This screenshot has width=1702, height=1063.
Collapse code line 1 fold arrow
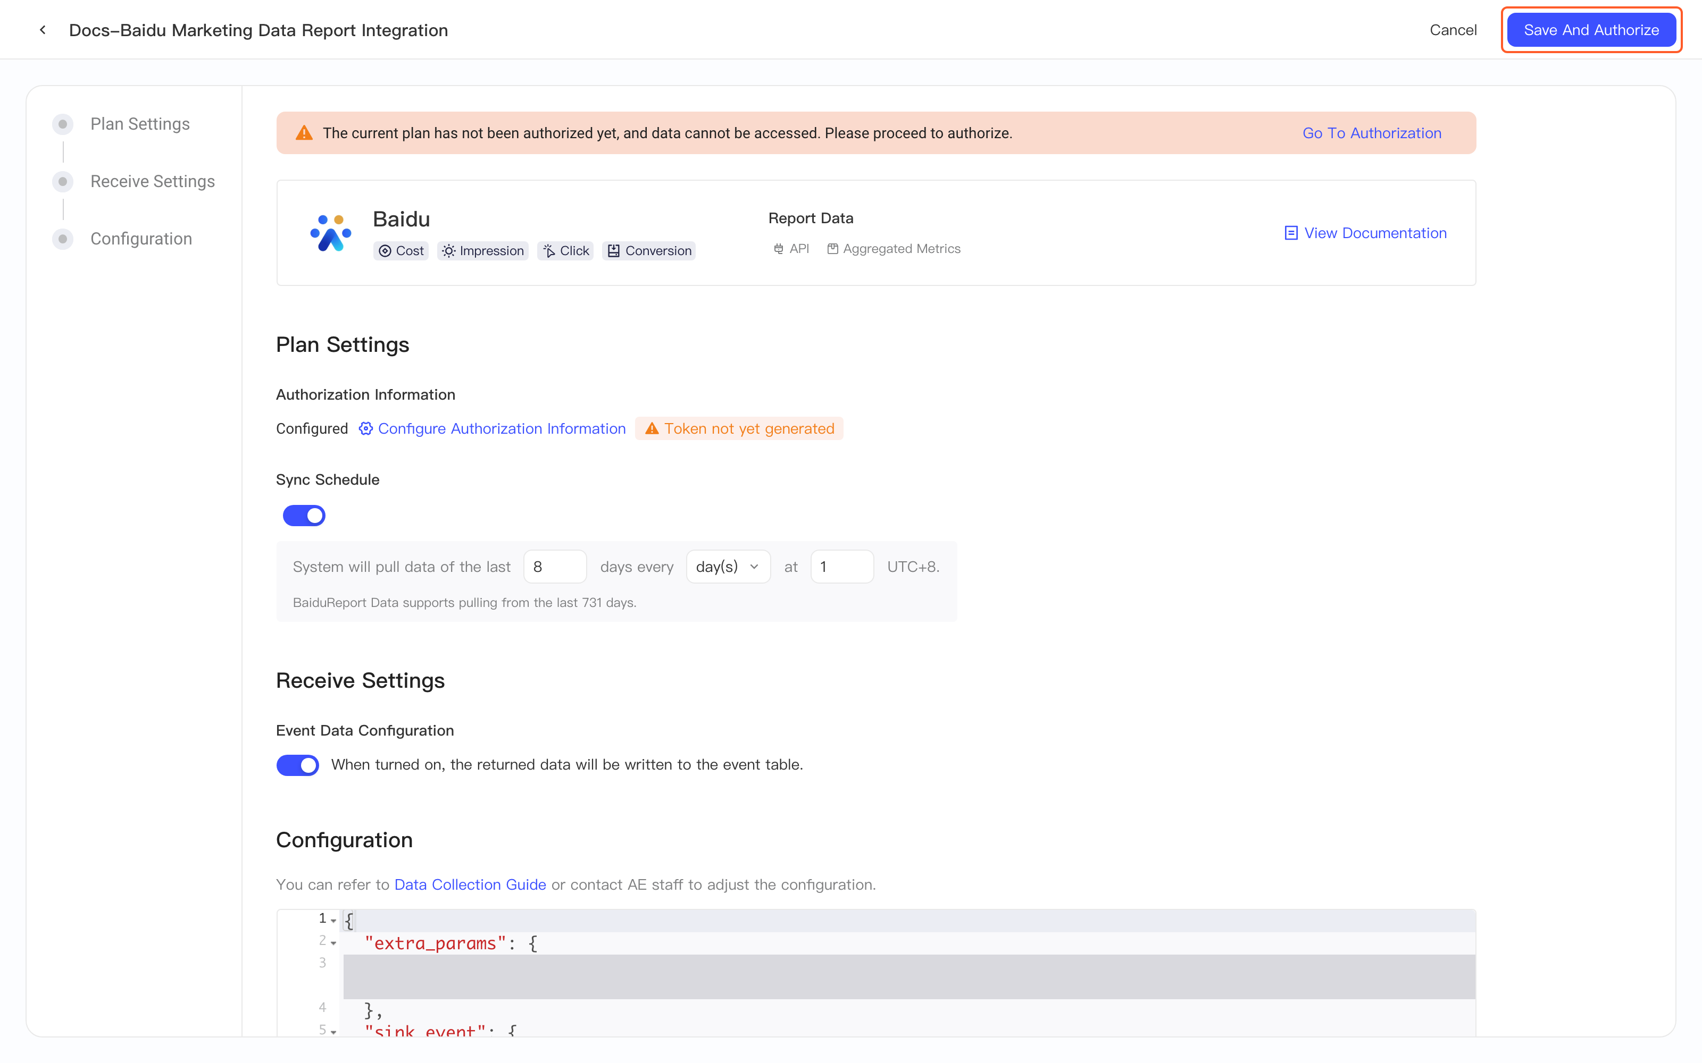[x=333, y=920]
